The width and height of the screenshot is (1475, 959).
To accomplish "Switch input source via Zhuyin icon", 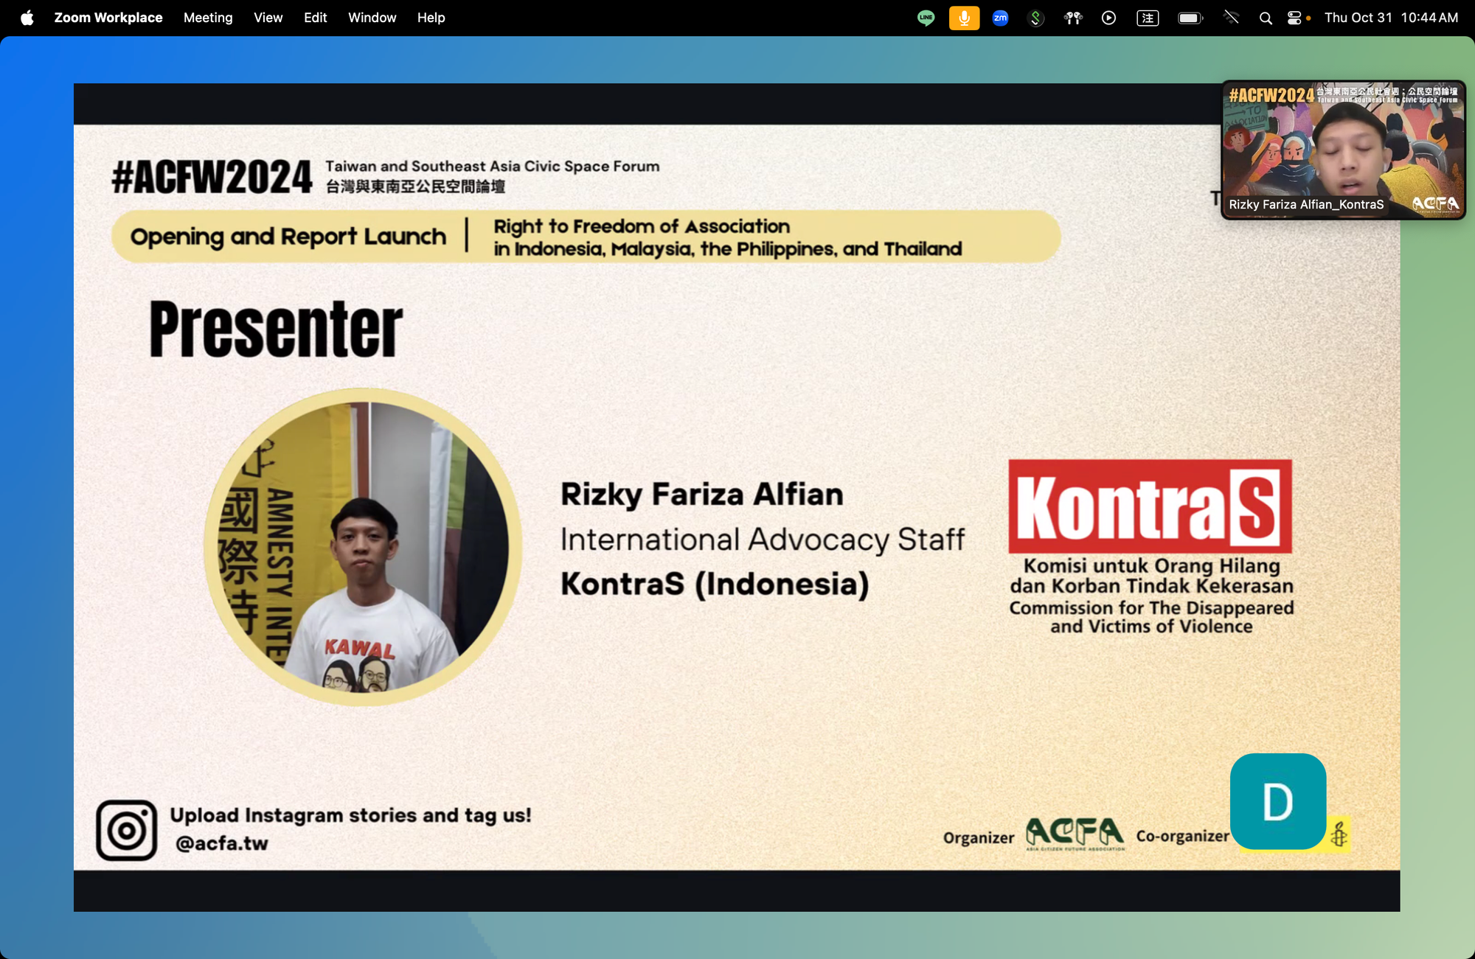I will pyautogui.click(x=1148, y=18).
